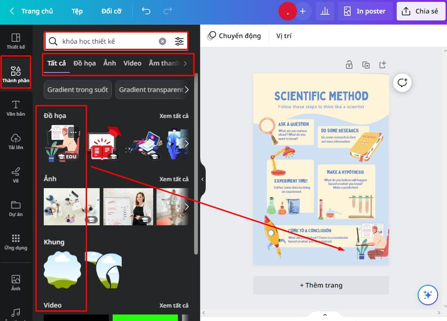Screen dimensions: 447x321
Task: Open the Ứng dụng apps grid
Action: tap(16, 242)
